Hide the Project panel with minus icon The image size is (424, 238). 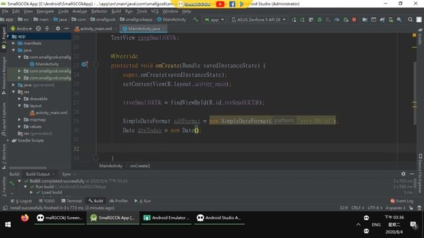[x=66, y=28]
